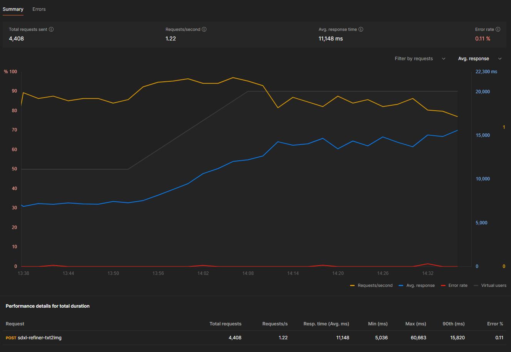Image resolution: width=511 pixels, height=352 pixels.
Task: Click the 90th (ms) column header
Action: tap(454, 324)
